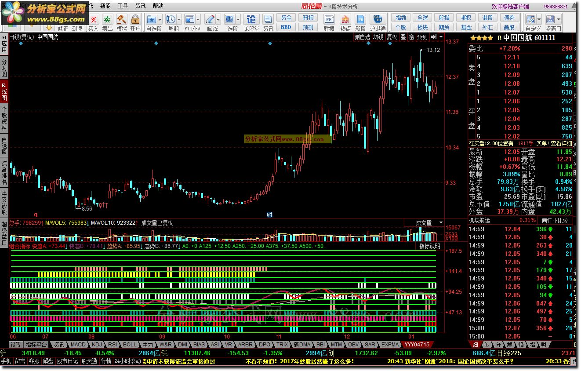The height and width of the screenshot is (371, 581).
Task: Click the yellow down-arrow toolbar icon
Action: 49,28
